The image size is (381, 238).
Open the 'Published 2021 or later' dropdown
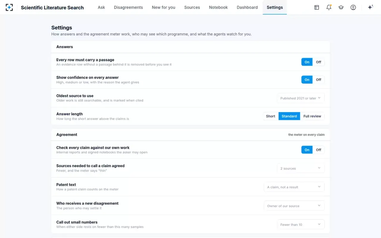(x=301, y=98)
